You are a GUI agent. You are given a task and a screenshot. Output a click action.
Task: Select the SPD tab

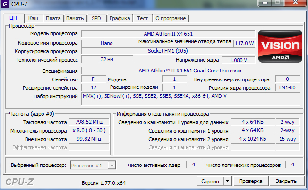click(96, 18)
